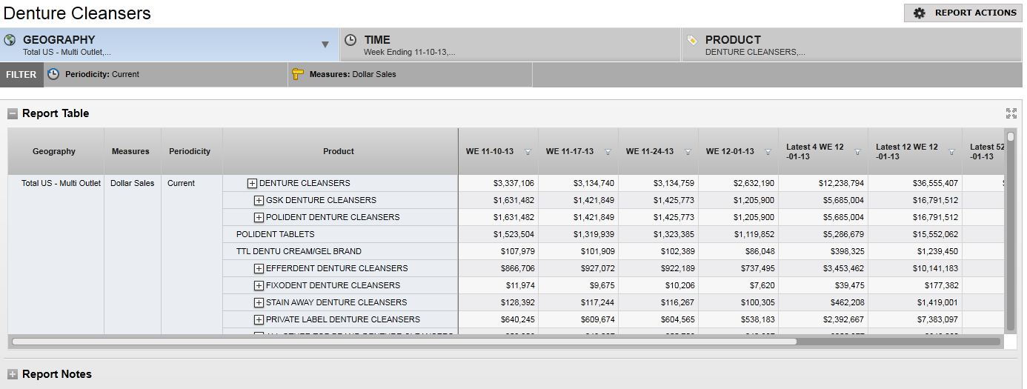Click the filter icon on WE 11-17-13 column
The image size is (1027, 389).
click(608, 152)
